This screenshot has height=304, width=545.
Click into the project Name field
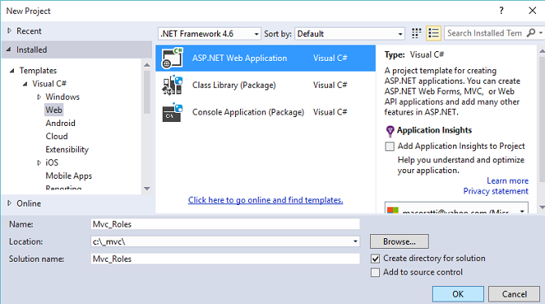tap(225, 224)
